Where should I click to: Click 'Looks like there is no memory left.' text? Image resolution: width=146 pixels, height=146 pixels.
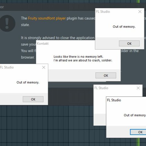[78, 57]
